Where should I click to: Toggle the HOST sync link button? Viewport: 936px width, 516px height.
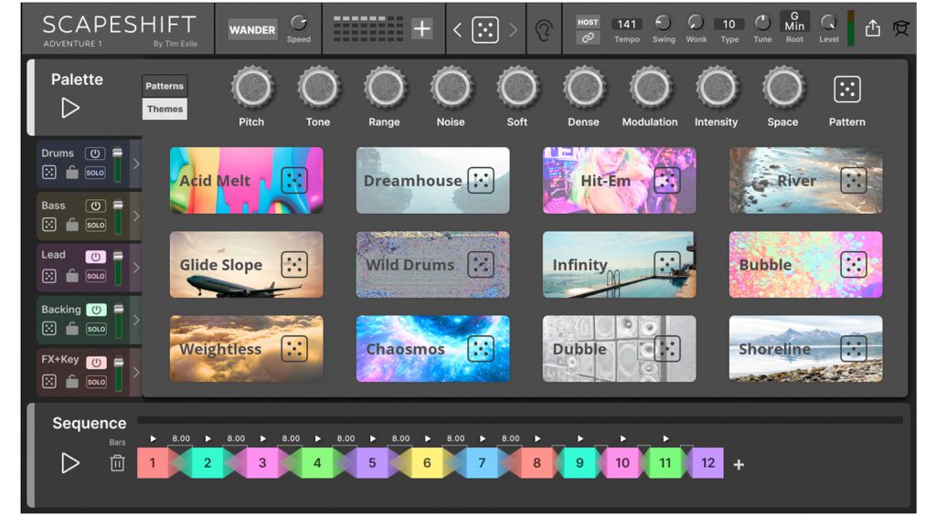pyautogui.click(x=588, y=37)
